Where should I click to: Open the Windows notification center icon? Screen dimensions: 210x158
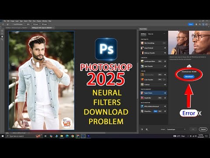coord(206,136)
